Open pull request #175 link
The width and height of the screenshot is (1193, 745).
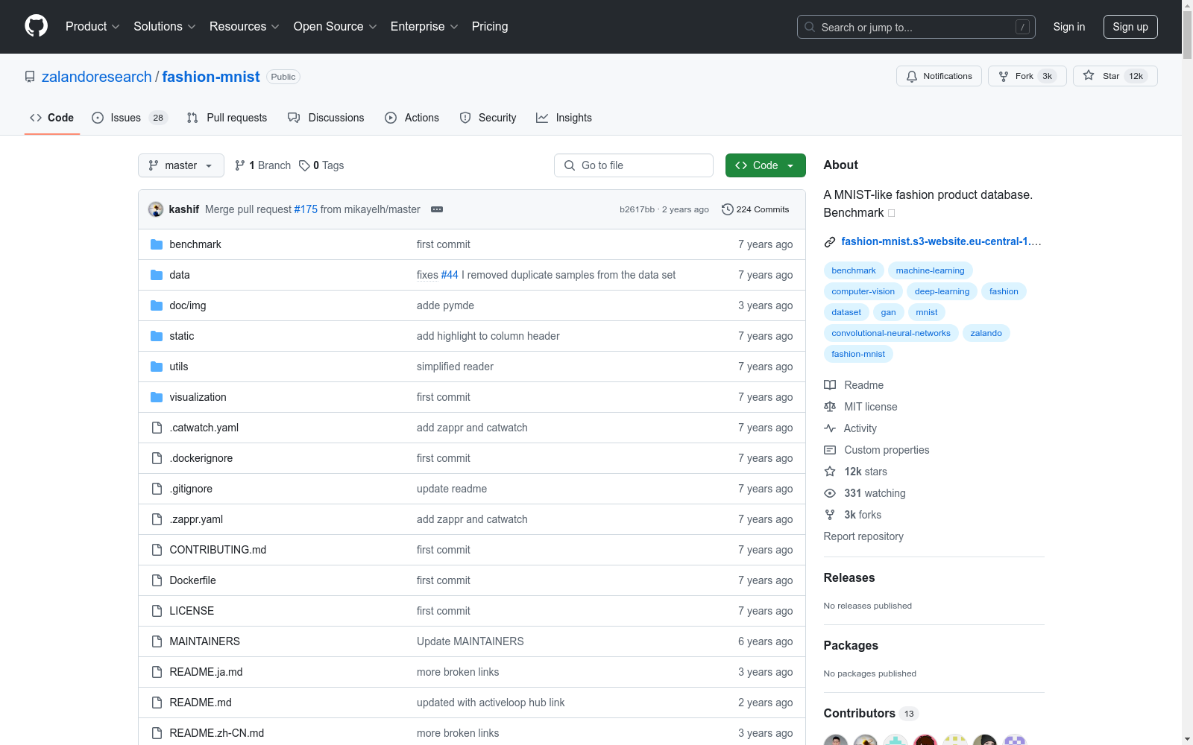(306, 209)
